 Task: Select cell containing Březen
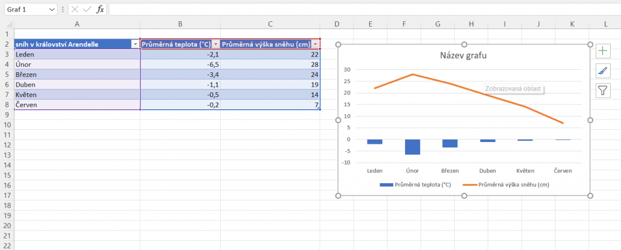tap(76, 75)
